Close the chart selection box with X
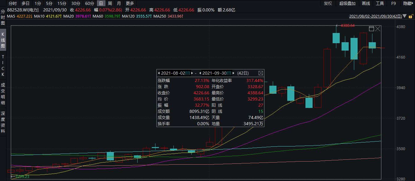Image resolution: width=415 pixels, height=181 pixels. coord(378,29)
